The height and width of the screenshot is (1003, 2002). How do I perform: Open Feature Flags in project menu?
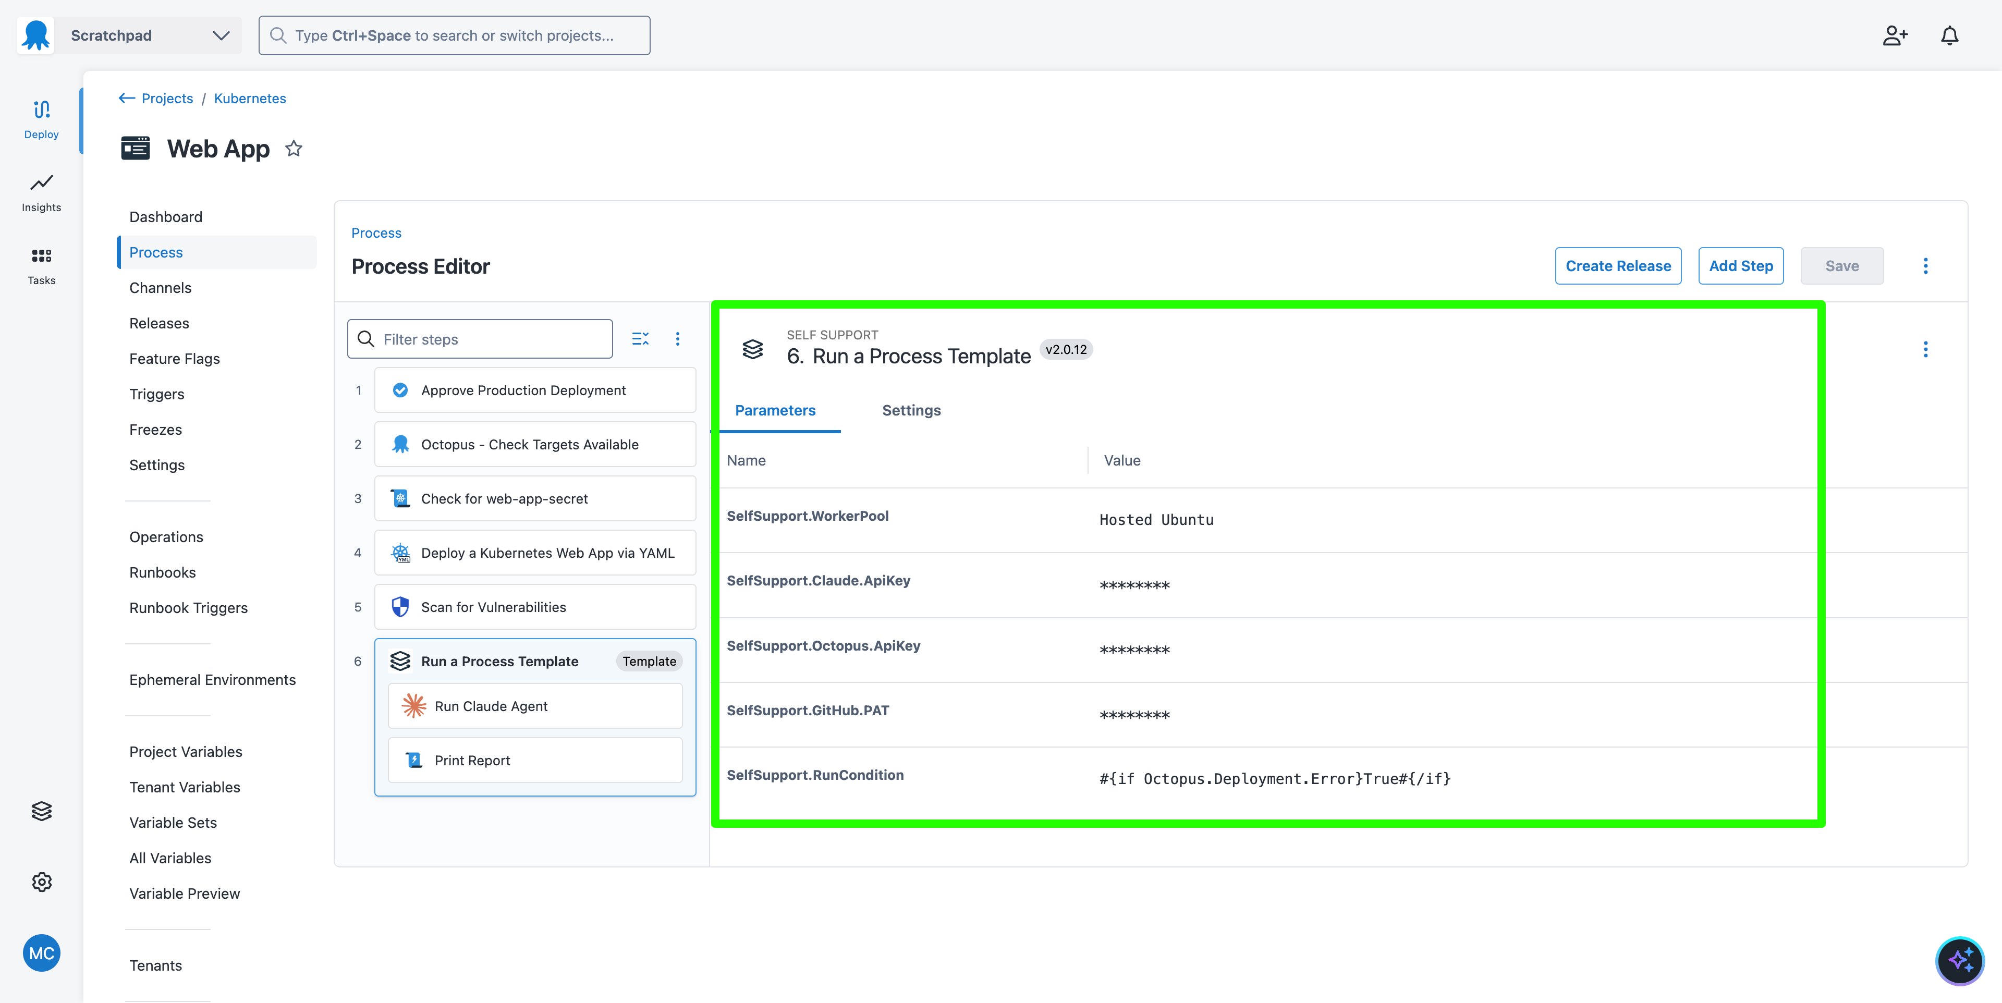point(175,359)
